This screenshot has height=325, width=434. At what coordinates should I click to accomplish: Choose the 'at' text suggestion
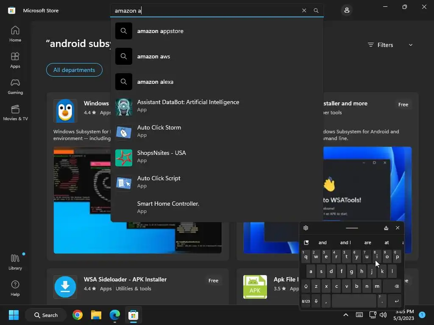tap(387, 242)
